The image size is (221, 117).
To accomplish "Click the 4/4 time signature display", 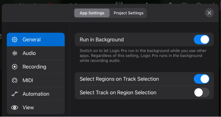I will [x=119, y=3].
